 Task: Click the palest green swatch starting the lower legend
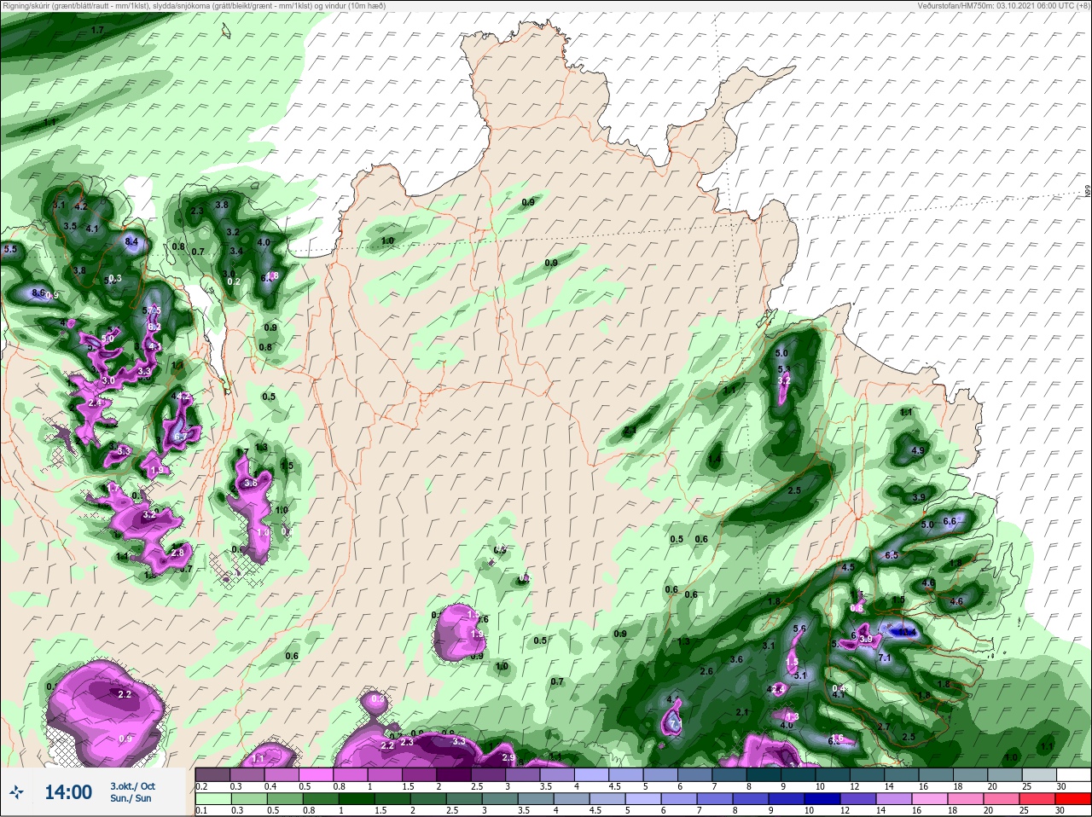click(x=214, y=799)
